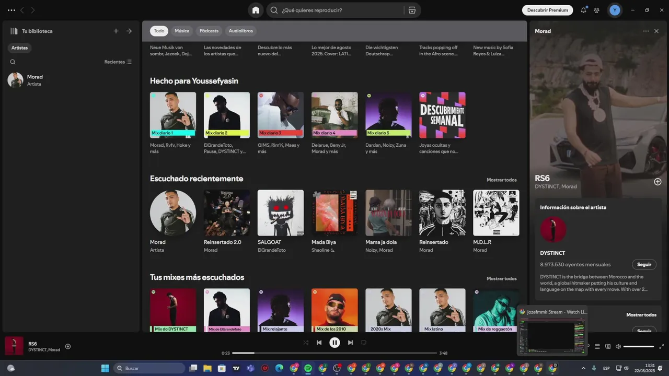Image resolution: width=669 pixels, height=376 pixels.
Task: Follow DYSTINCT with Seguir button
Action: (x=644, y=264)
